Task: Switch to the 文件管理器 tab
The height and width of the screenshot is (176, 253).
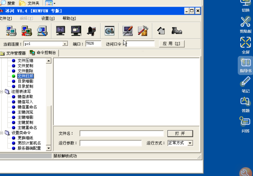Action: [x=13, y=53]
